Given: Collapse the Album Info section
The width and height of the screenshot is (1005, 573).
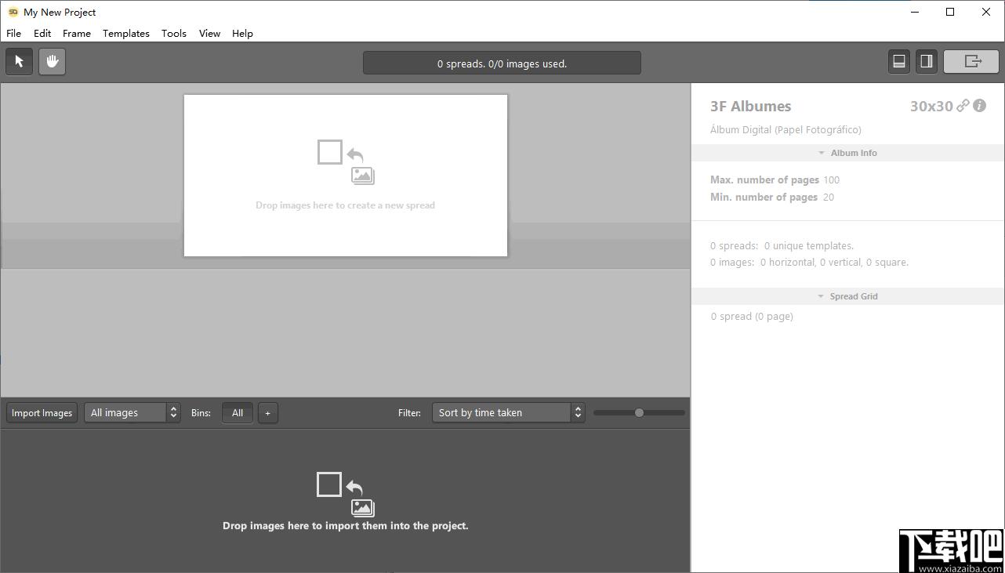Looking at the screenshot, I should click(847, 153).
